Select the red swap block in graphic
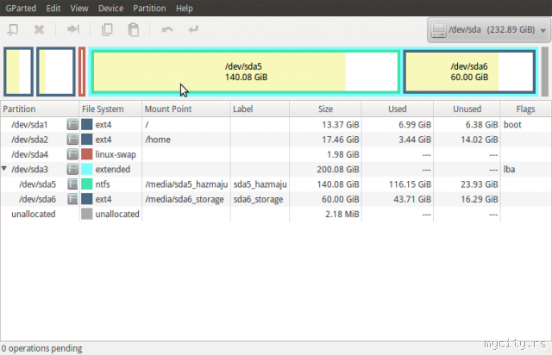Image resolution: width=552 pixels, height=355 pixels. click(x=82, y=72)
